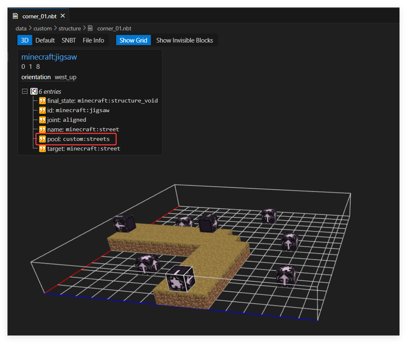The image size is (407, 343).
Task: Select the joint: aligned entry
Action: [x=62, y=120]
